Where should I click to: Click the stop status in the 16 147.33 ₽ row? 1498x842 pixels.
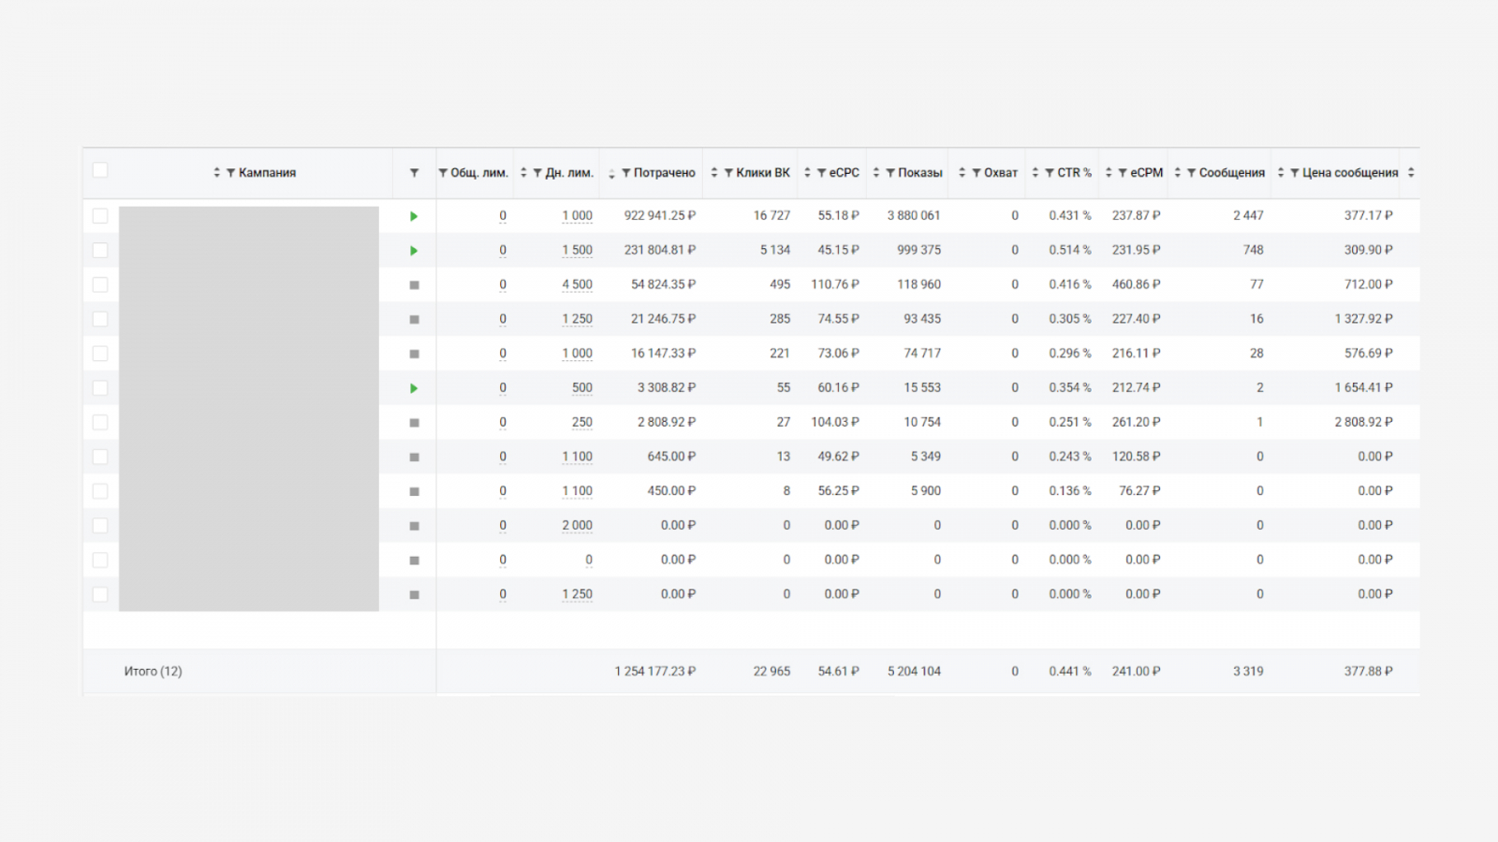(414, 355)
